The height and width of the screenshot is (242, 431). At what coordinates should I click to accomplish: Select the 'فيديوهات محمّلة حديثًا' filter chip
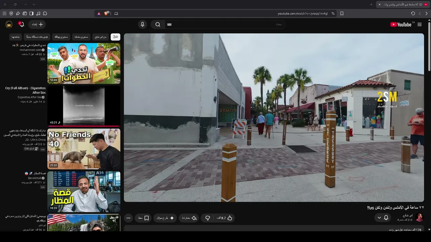[x=37, y=37]
